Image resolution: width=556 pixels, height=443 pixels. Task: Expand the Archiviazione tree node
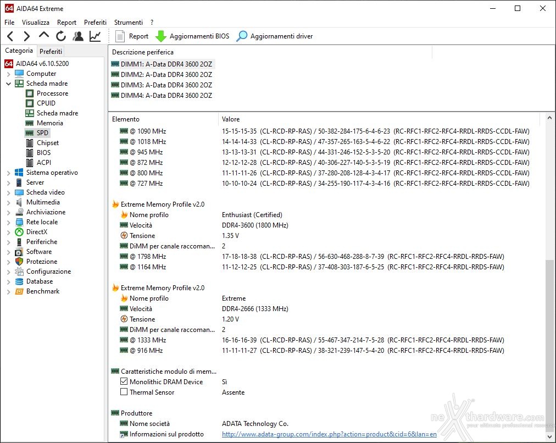8,213
